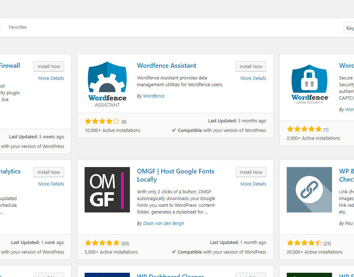
Task: Open More Details for Wordfence Assistant
Action: point(253,78)
